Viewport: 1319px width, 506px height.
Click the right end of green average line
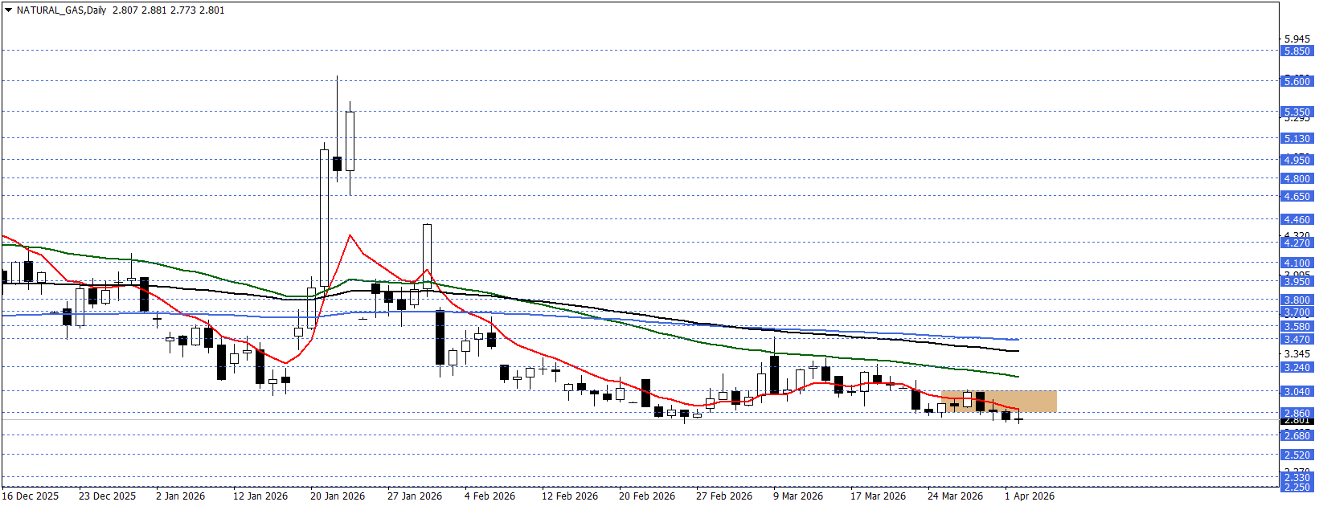point(1018,376)
